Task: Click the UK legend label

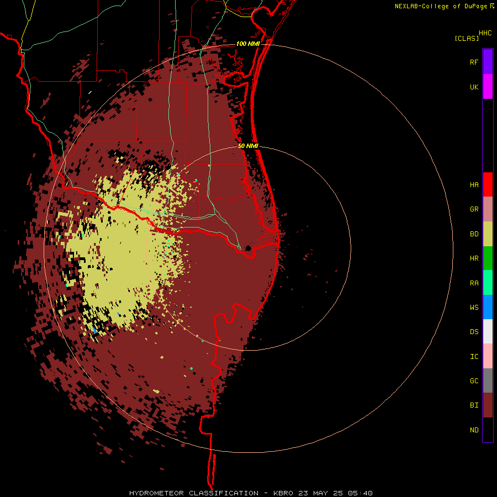Action: 474,87
